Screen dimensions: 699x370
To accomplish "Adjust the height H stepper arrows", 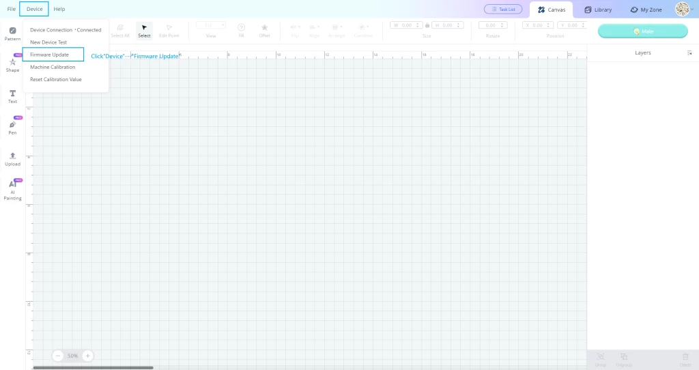I will click(x=459, y=25).
